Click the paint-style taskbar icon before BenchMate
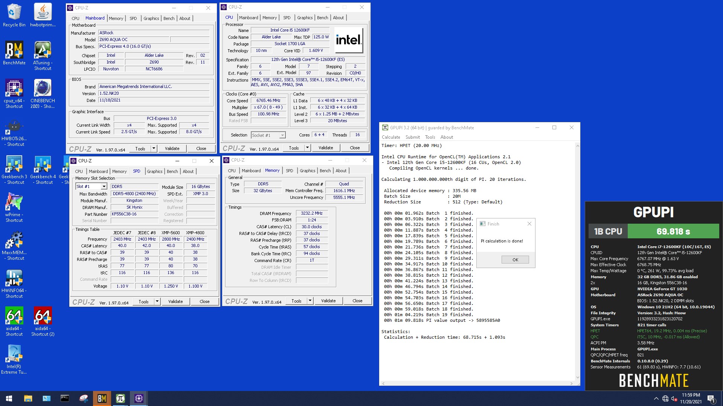Screen dimensions: 723x406 tap(83, 398)
